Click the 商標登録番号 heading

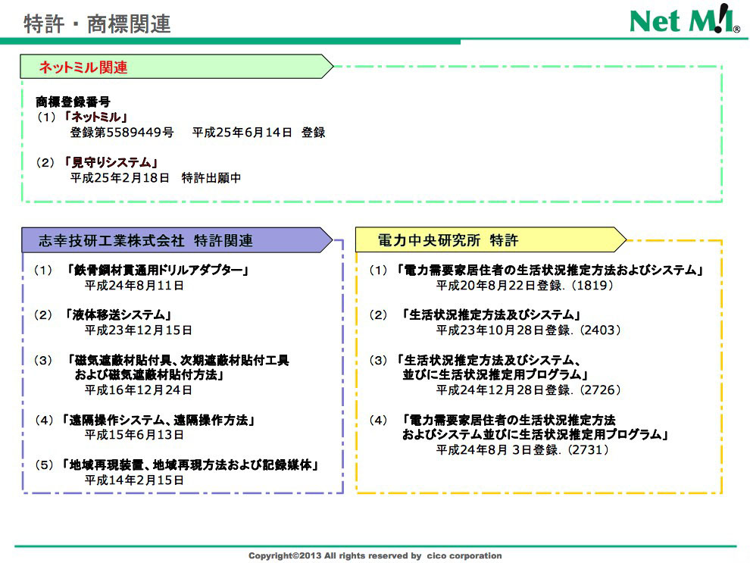[73, 102]
